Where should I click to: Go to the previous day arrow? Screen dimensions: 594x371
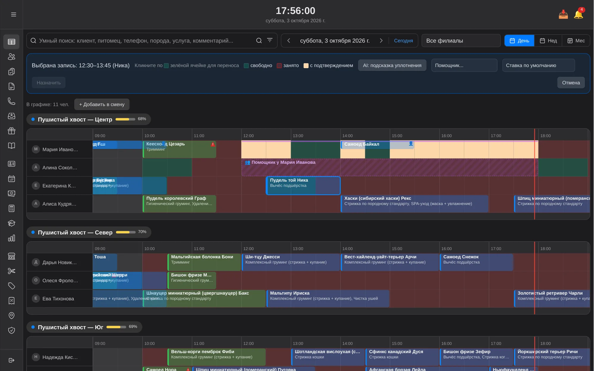click(288, 40)
